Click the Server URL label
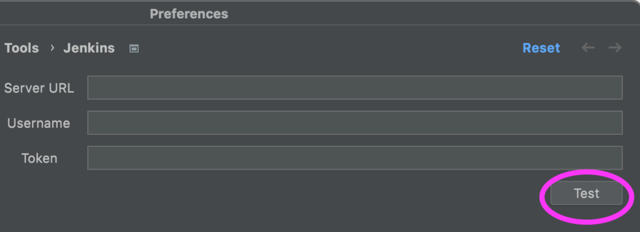Viewport: 640px width, 232px height. tap(39, 88)
